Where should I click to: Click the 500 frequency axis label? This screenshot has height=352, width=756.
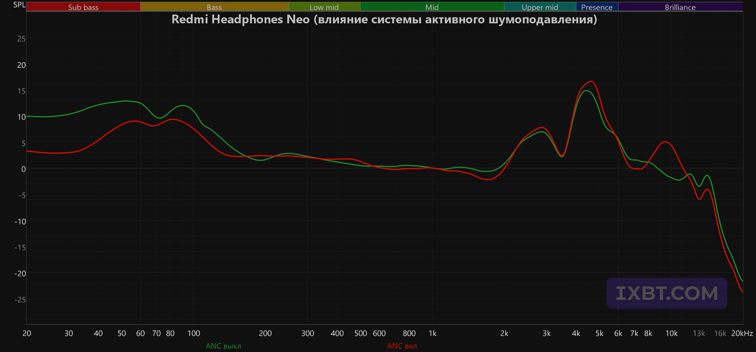tap(360, 333)
